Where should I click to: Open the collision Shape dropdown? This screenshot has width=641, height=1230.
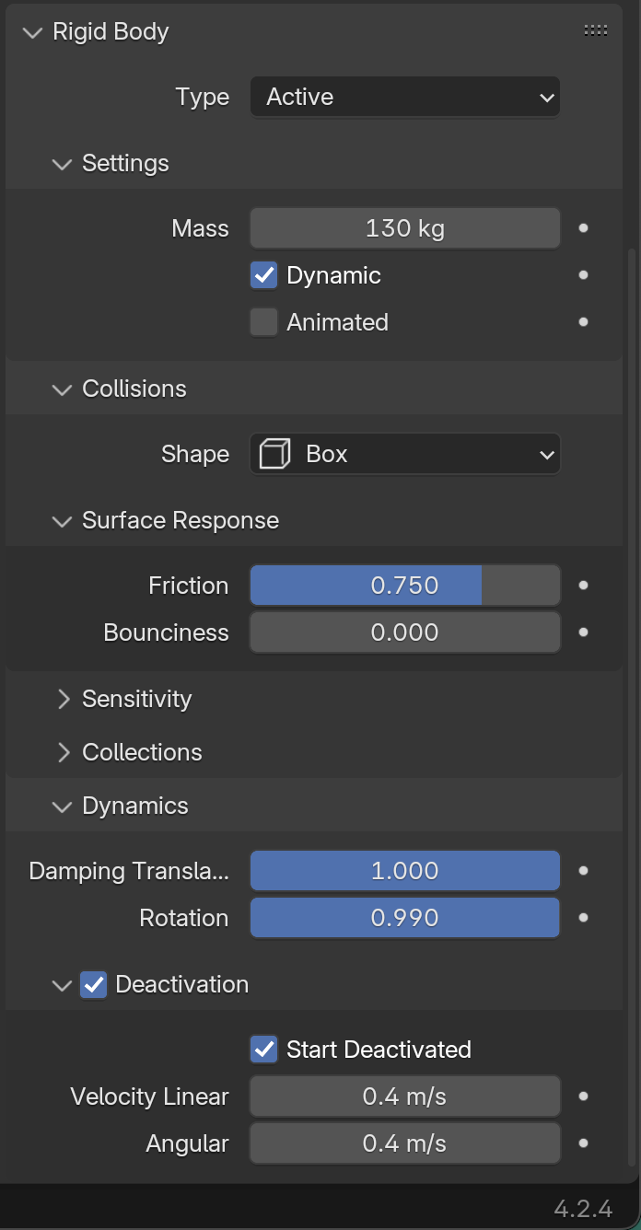405,454
